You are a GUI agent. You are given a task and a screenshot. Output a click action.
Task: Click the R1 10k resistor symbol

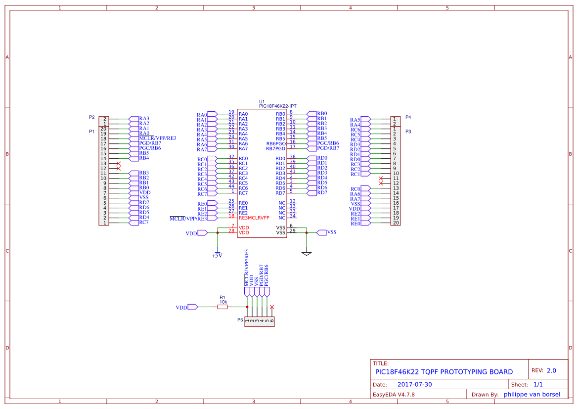pyautogui.click(x=222, y=307)
